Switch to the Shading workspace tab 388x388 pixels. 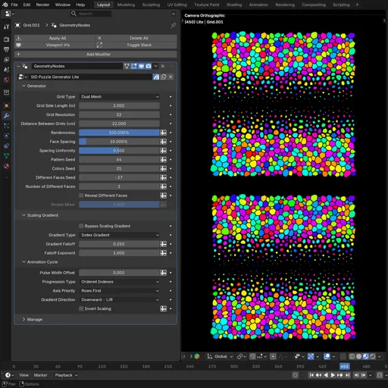tap(234, 5)
